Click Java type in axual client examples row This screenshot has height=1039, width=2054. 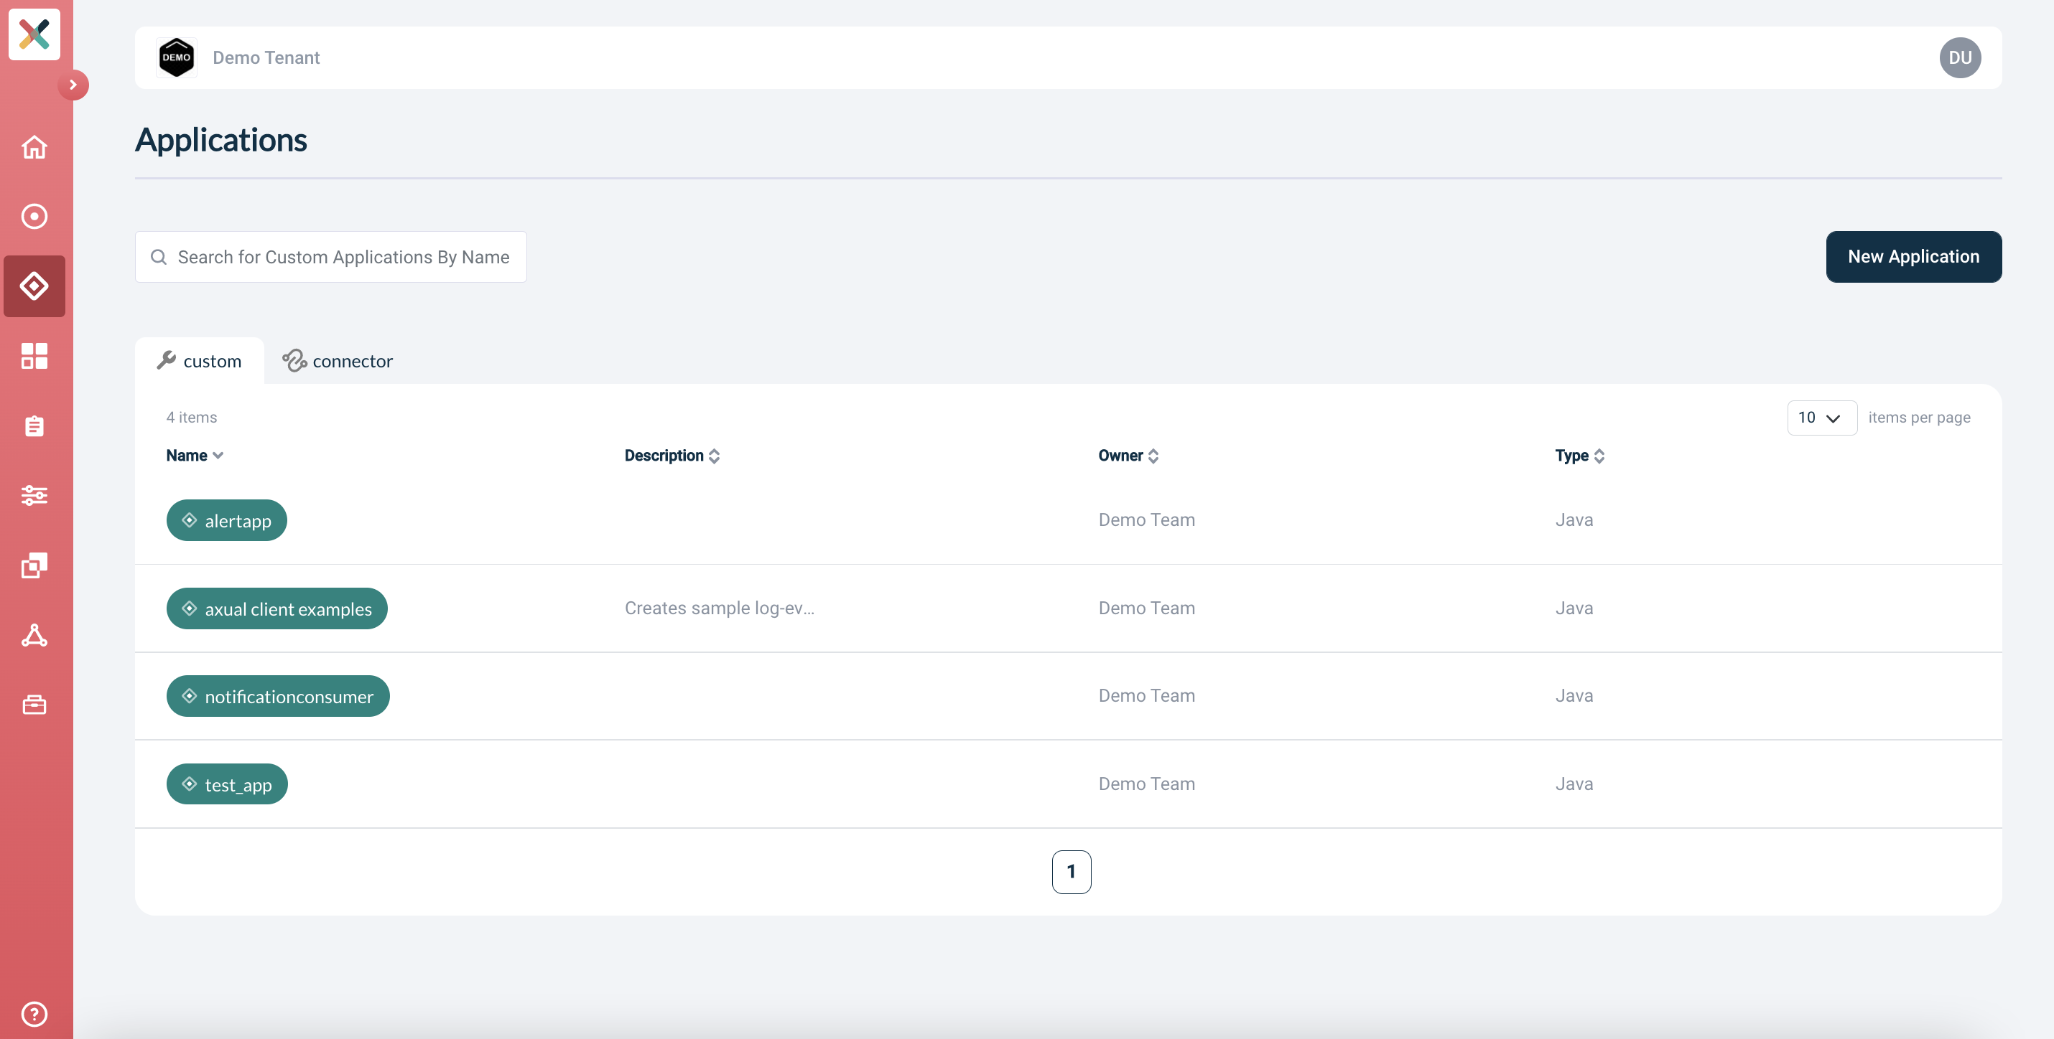point(1574,608)
